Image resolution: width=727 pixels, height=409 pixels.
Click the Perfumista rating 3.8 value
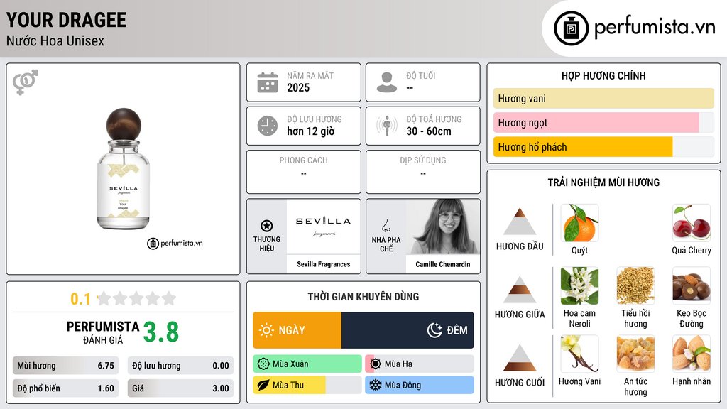coord(161,332)
